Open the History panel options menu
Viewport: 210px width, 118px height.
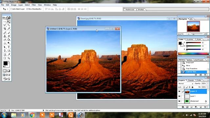[x=208, y=60]
